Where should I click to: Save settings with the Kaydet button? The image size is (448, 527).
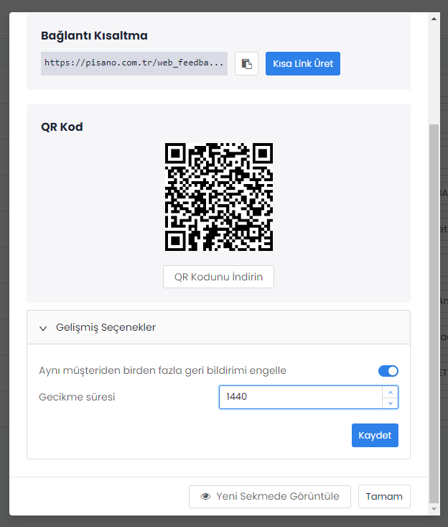pos(375,435)
